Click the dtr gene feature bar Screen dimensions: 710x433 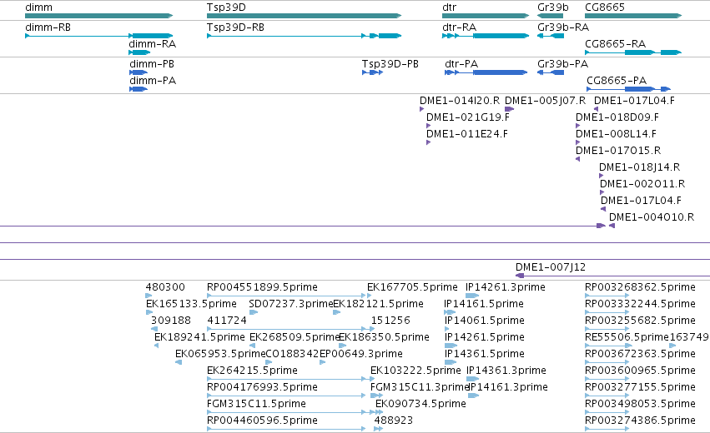point(486,16)
